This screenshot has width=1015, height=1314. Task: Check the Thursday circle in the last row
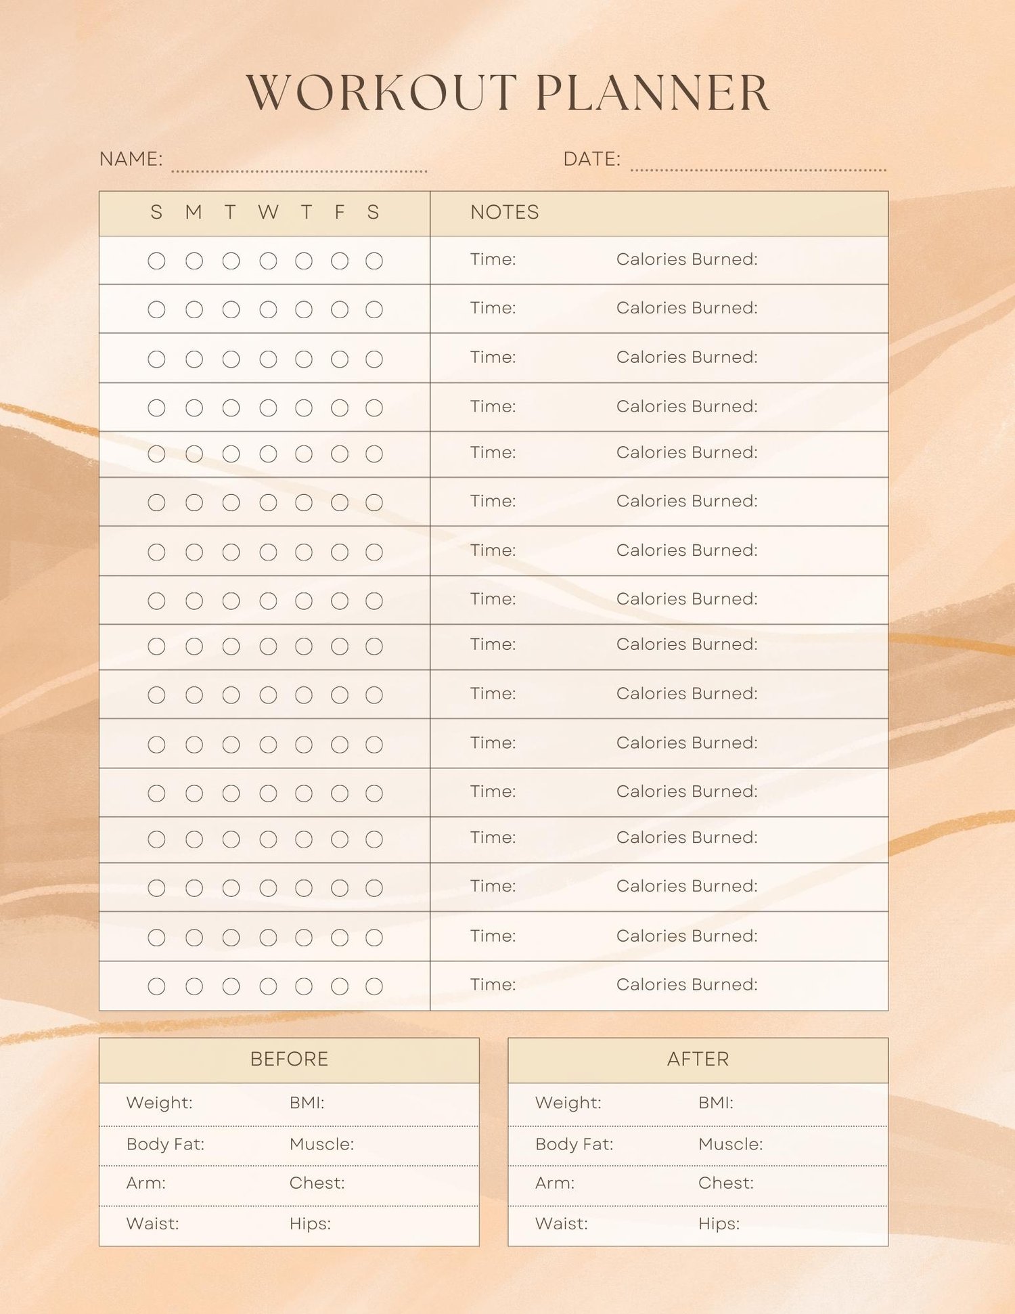coord(304,986)
